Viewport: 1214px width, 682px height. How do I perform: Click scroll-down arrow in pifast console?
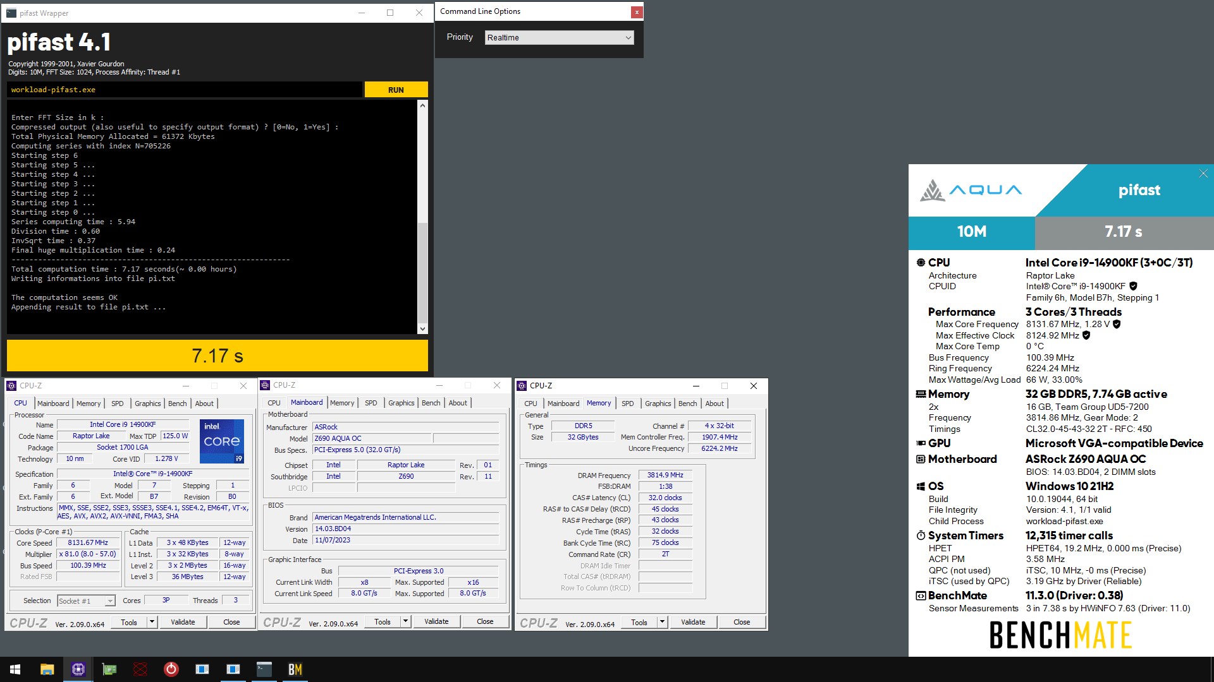tap(422, 328)
